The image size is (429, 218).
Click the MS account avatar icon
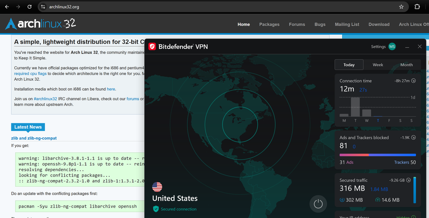click(392, 47)
